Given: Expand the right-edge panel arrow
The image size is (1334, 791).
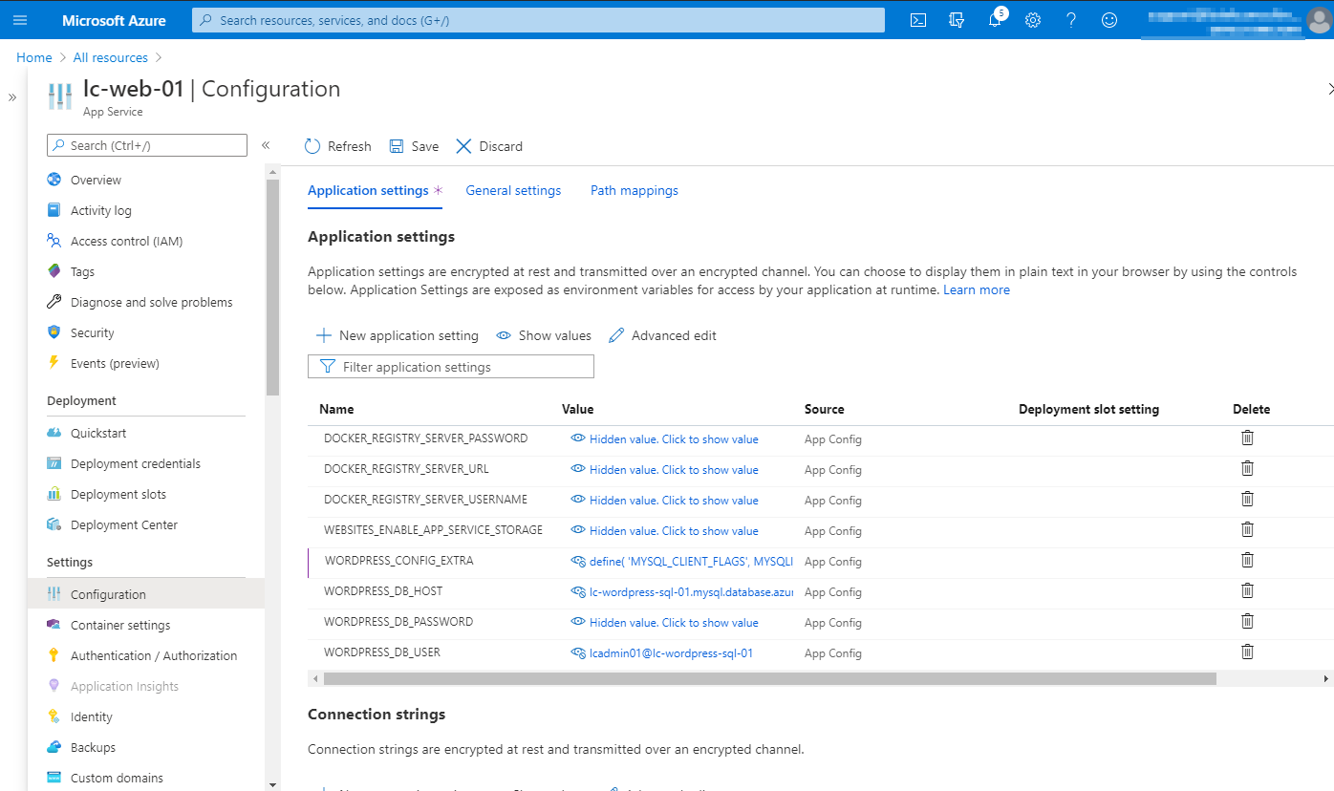Looking at the screenshot, I should coord(1329,88).
